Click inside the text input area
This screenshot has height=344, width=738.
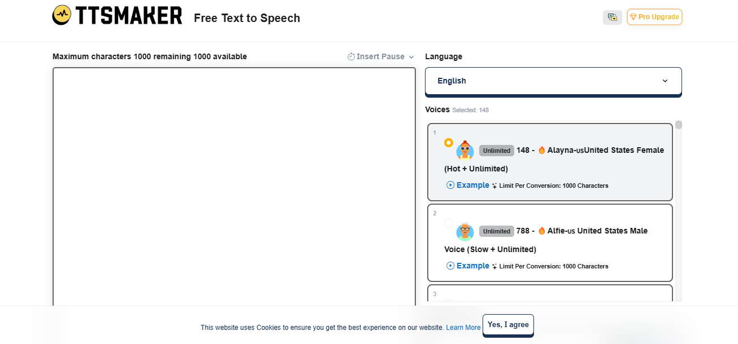click(234, 188)
